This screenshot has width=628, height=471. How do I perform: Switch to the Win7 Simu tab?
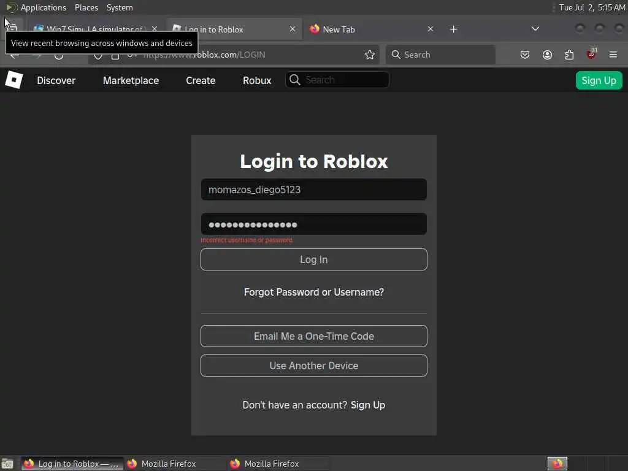[x=96, y=29]
